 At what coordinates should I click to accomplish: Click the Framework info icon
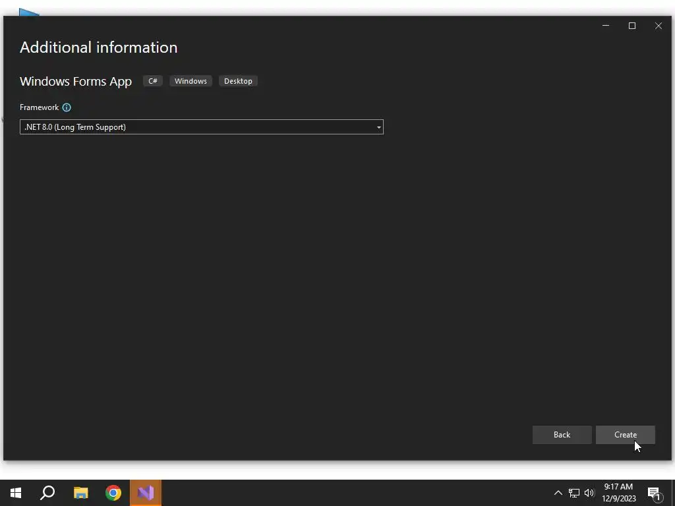[x=67, y=107]
